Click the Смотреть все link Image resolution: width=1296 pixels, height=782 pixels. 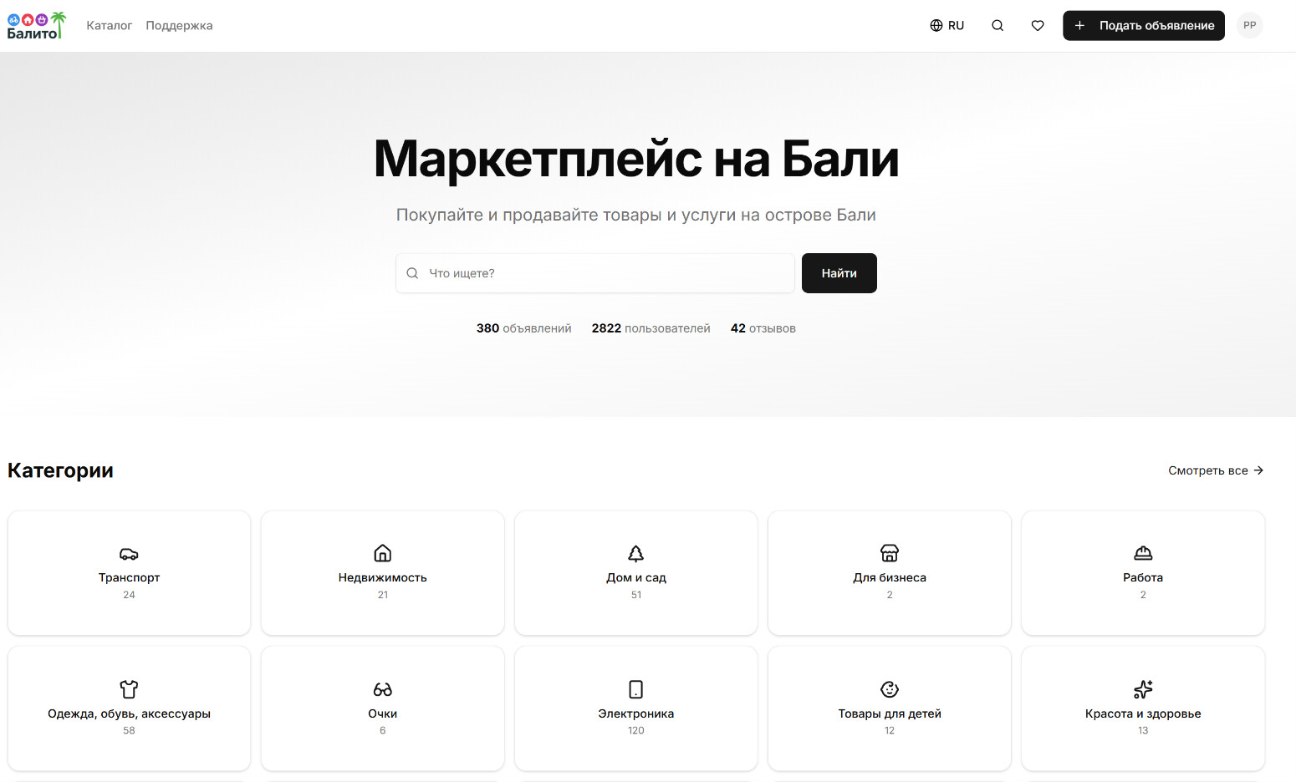pyautogui.click(x=1216, y=470)
